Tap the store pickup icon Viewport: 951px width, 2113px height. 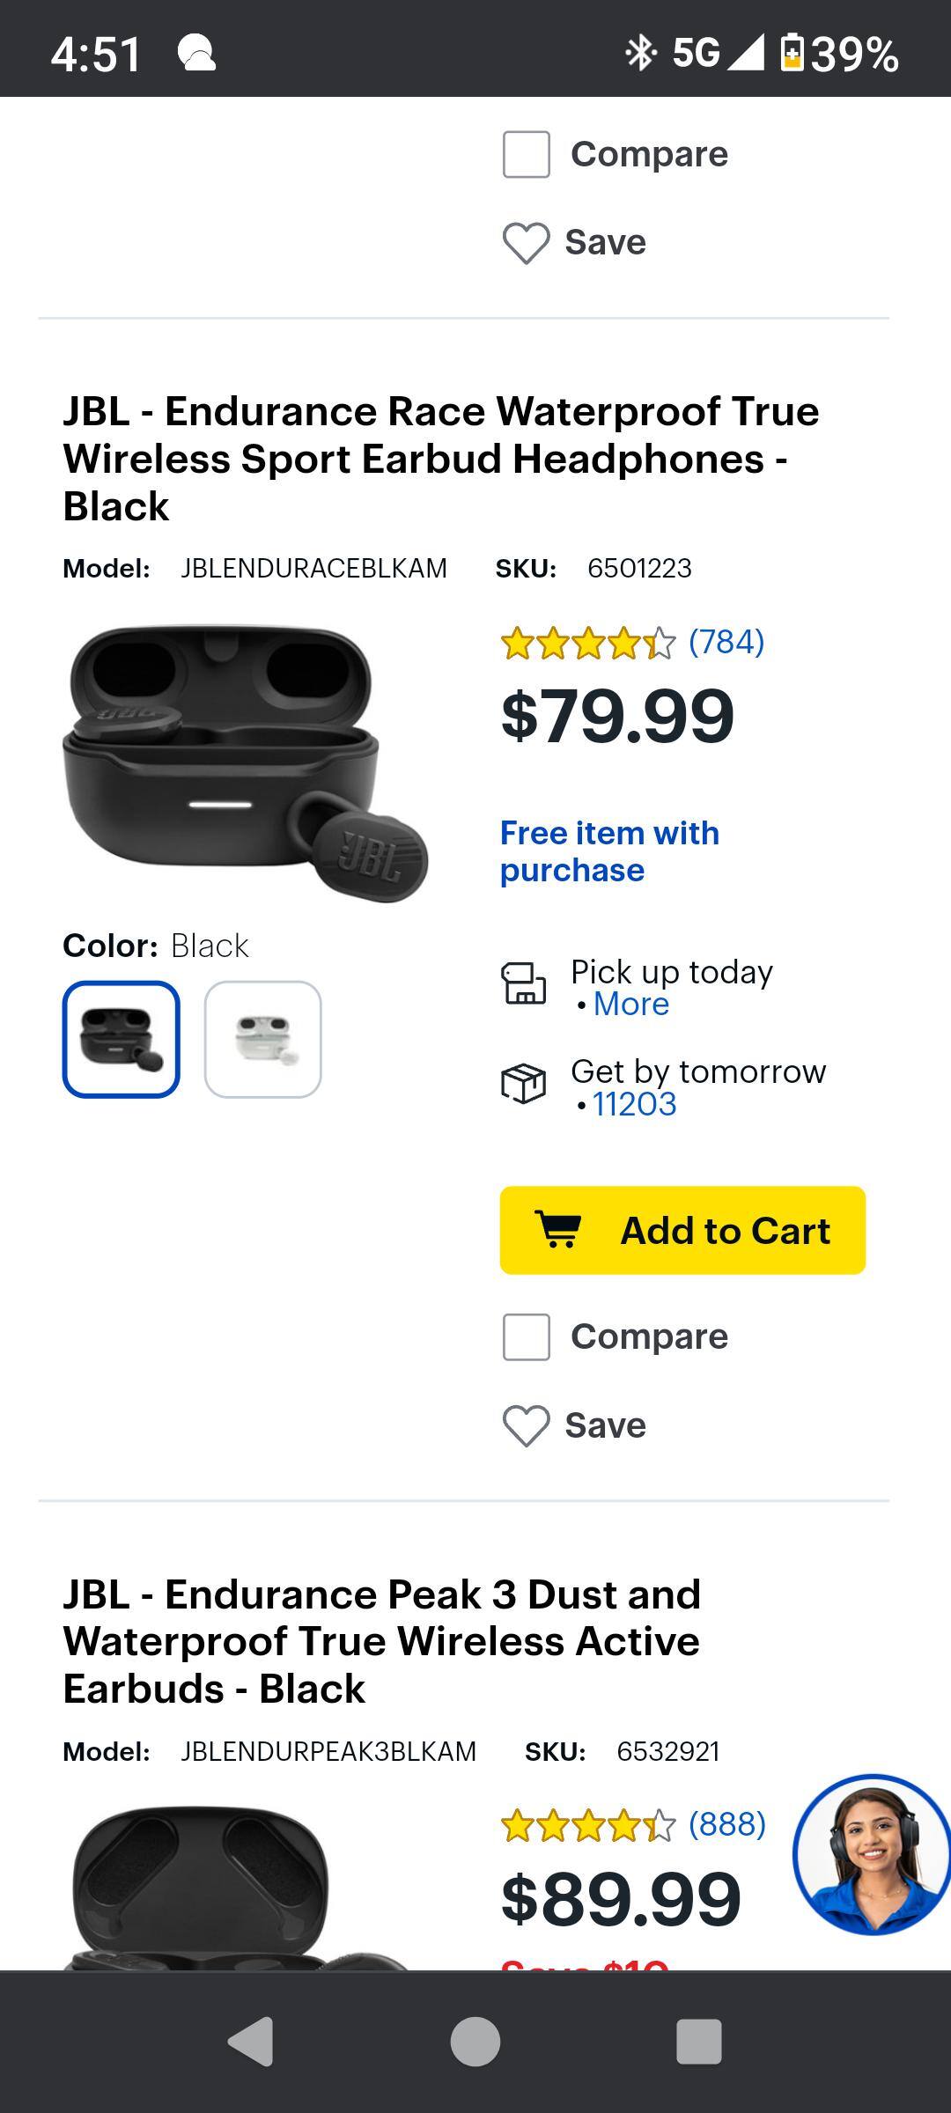click(x=524, y=983)
